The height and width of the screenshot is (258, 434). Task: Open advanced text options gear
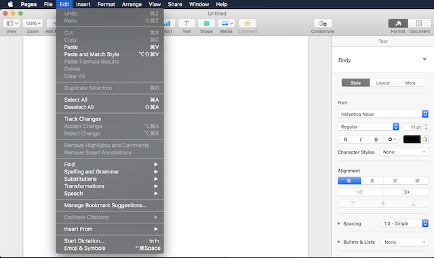pos(392,139)
